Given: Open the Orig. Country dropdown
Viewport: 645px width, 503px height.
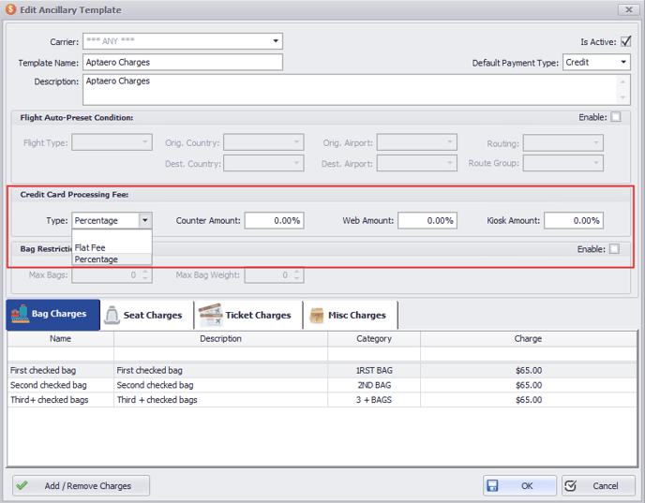Looking at the screenshot, I should point(296,142).
